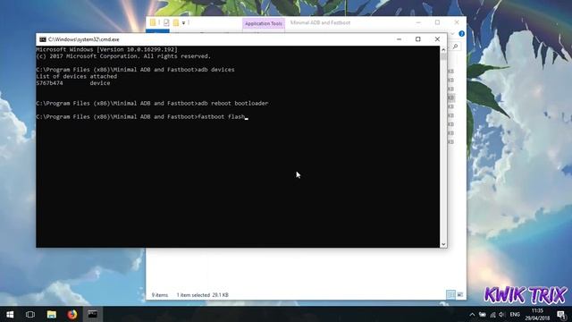Screen dimensions: 572x322
Task: Click the 'List of devices attached' output line
Action: [77, 76]
